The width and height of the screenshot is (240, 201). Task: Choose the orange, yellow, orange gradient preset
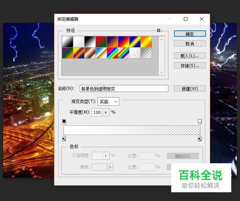[146, 42]
